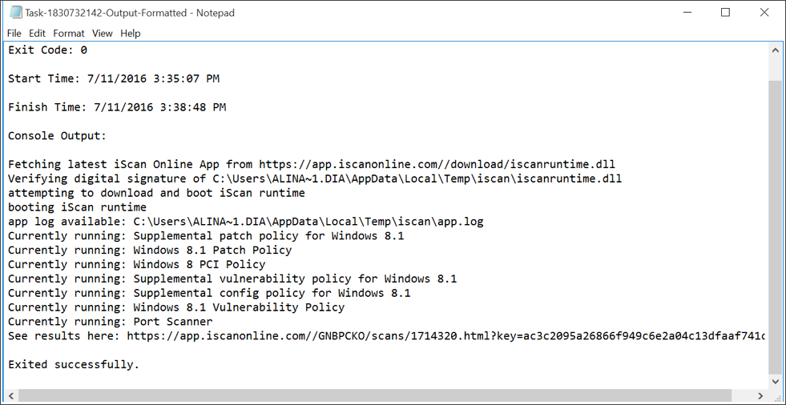The height and width of the screenshot is (405, 786).
Task: Click the 'Exited successfully.' line
Action: click(74, 364)
